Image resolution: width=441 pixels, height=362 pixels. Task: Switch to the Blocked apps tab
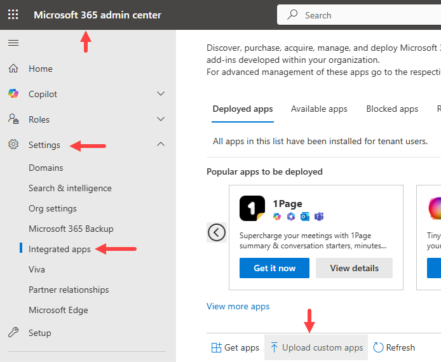[392, 109]
